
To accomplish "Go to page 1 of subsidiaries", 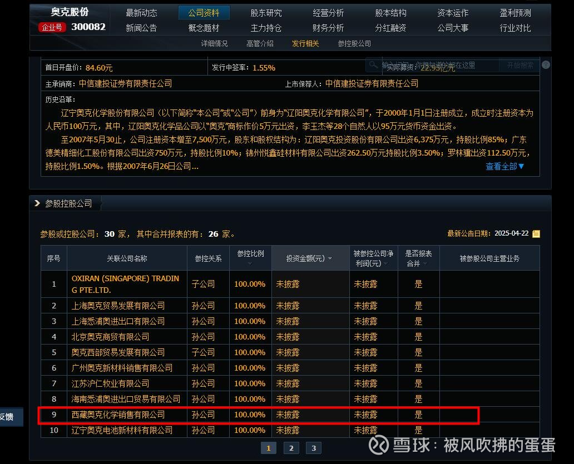I will coord(268,448).
